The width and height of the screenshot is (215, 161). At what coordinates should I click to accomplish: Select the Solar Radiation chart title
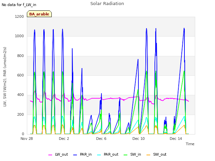107,4
